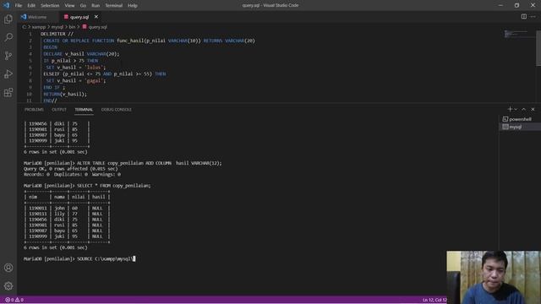Screen dimensions: 541x304
Task: Close the terminal panel
Action: click(533, 109)
